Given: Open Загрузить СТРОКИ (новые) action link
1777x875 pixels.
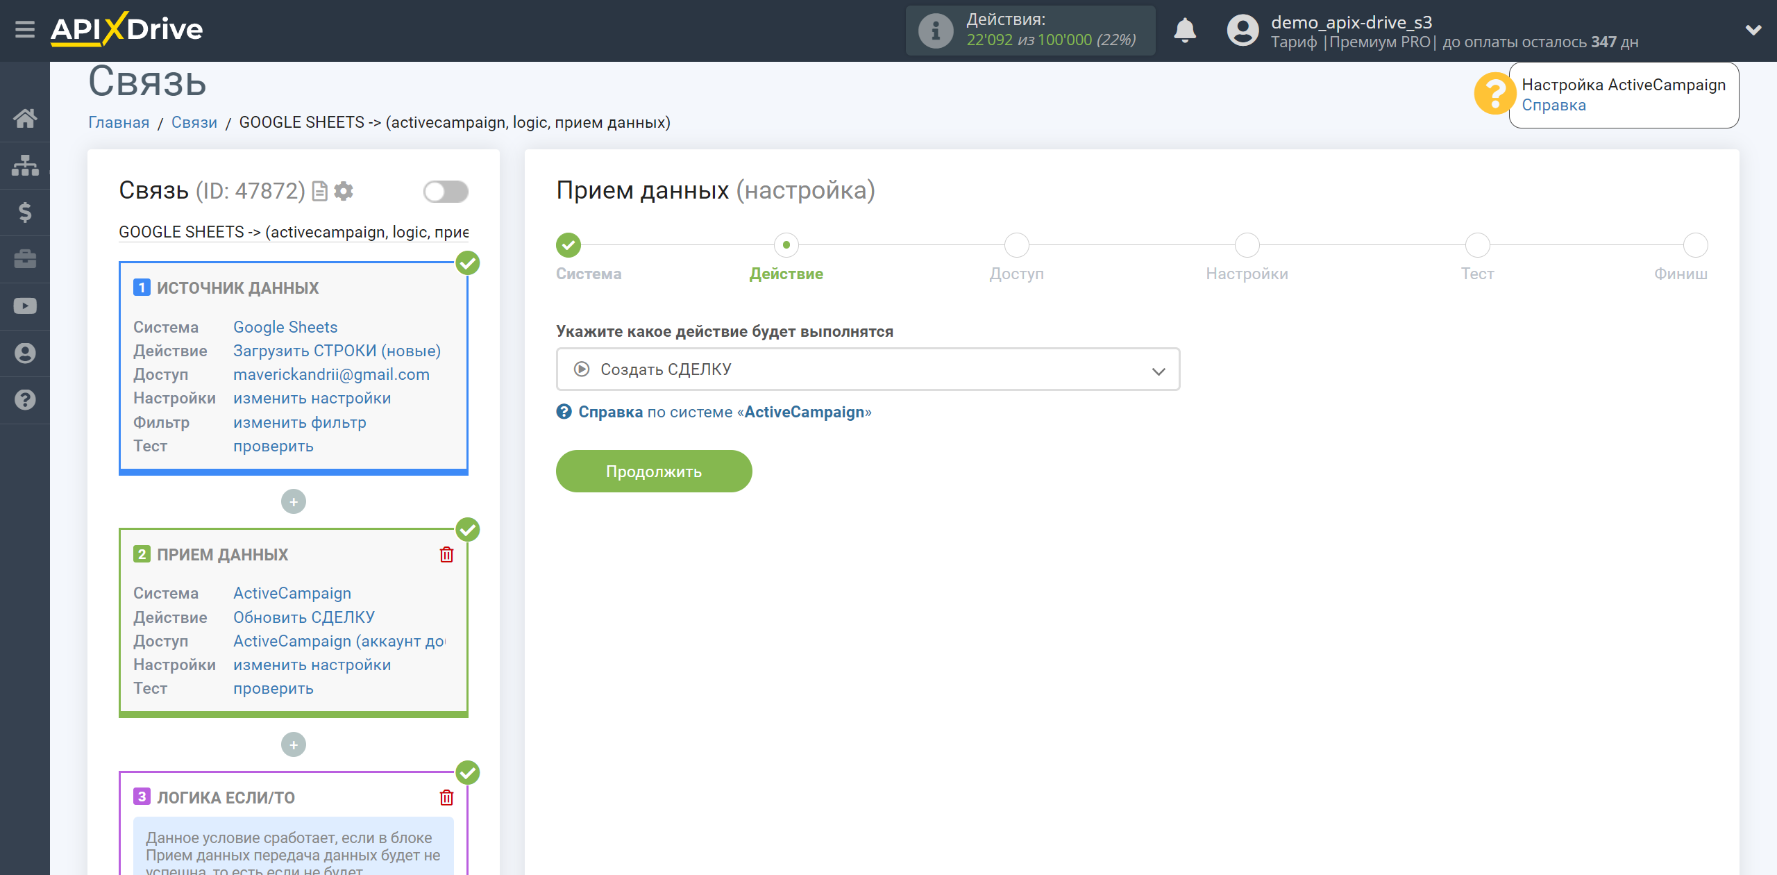Looking at the screenshot, I should pos(337,351).
